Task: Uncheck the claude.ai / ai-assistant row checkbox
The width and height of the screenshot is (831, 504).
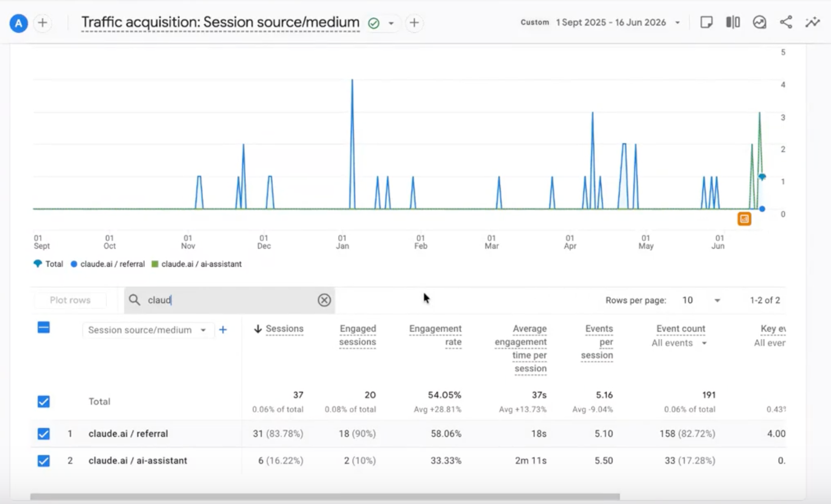Action: pyautogui.click(x=44, y=461)
